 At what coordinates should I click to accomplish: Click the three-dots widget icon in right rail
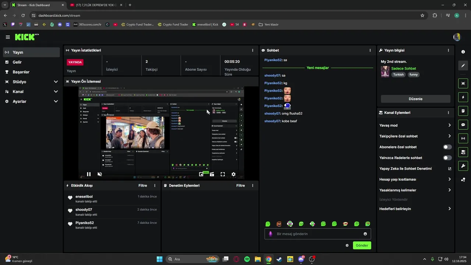(463, 180)
